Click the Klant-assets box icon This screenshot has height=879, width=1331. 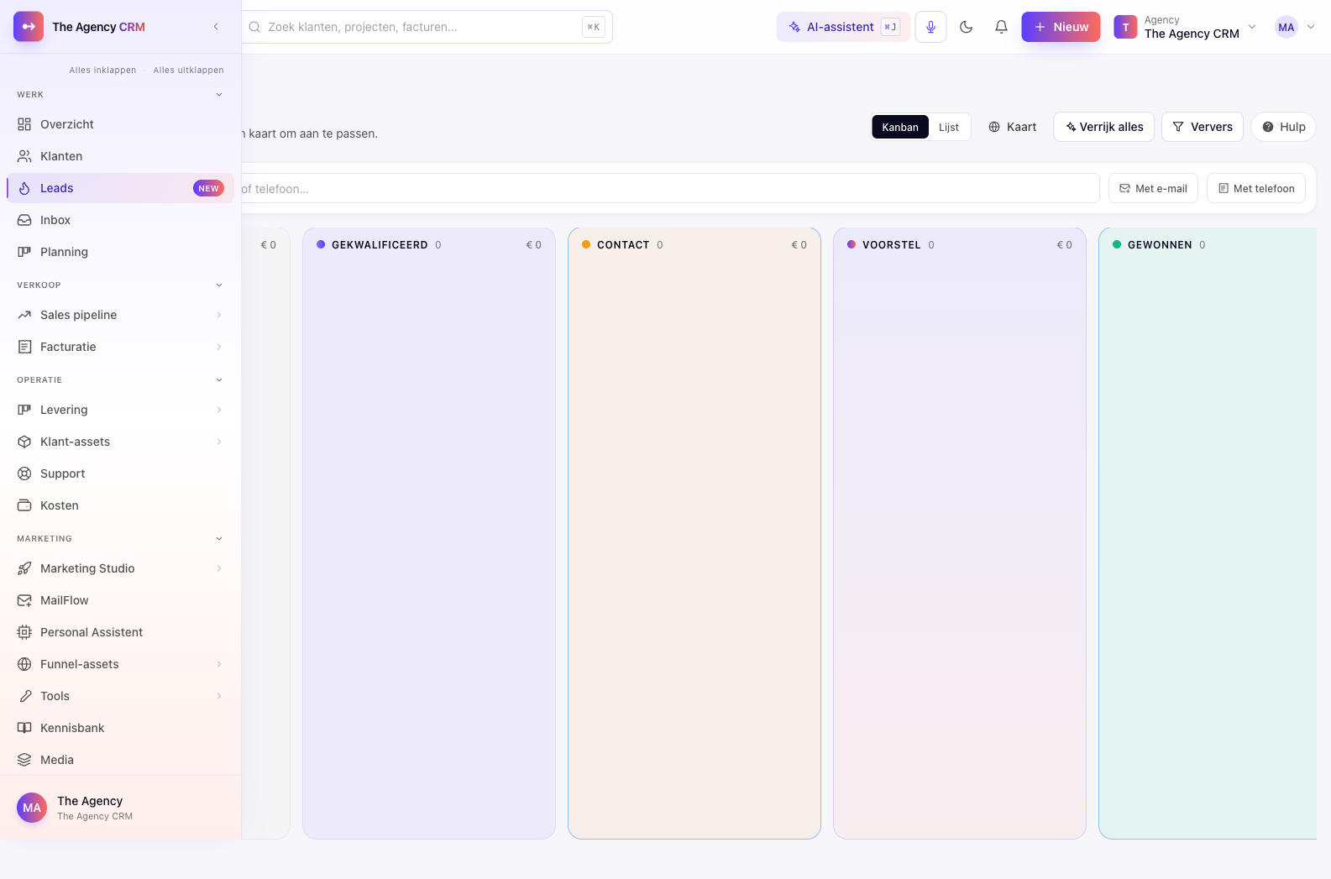pyautogui.click(x=24, y=442)
